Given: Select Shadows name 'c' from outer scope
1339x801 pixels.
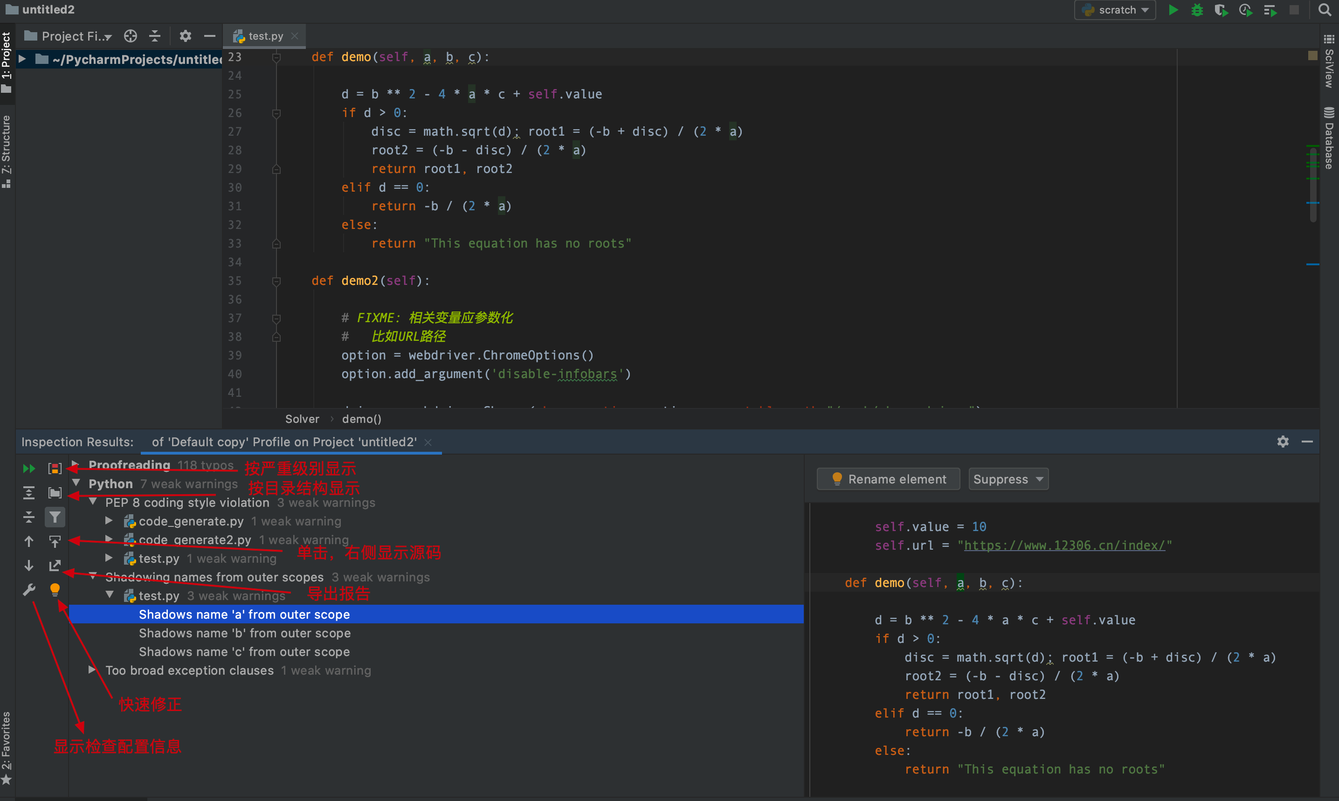Looking at the screenshot, I should tap(436, 651).
